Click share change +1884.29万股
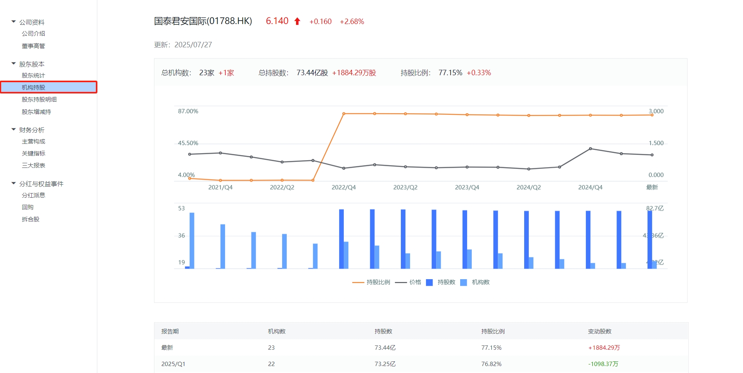The height and width of the screenshot is (373, 743). click(354, 73)
